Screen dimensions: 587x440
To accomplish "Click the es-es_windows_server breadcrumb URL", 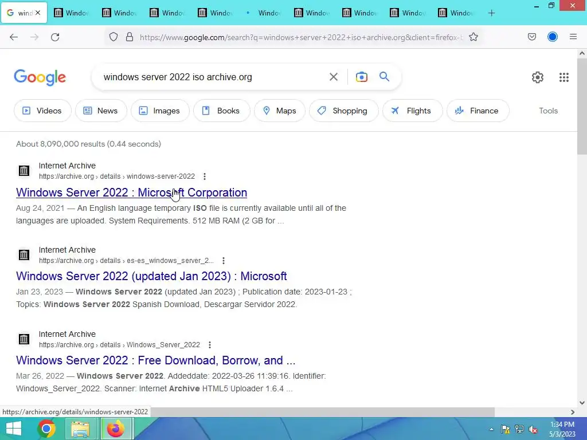I will [x=126, y=261].
